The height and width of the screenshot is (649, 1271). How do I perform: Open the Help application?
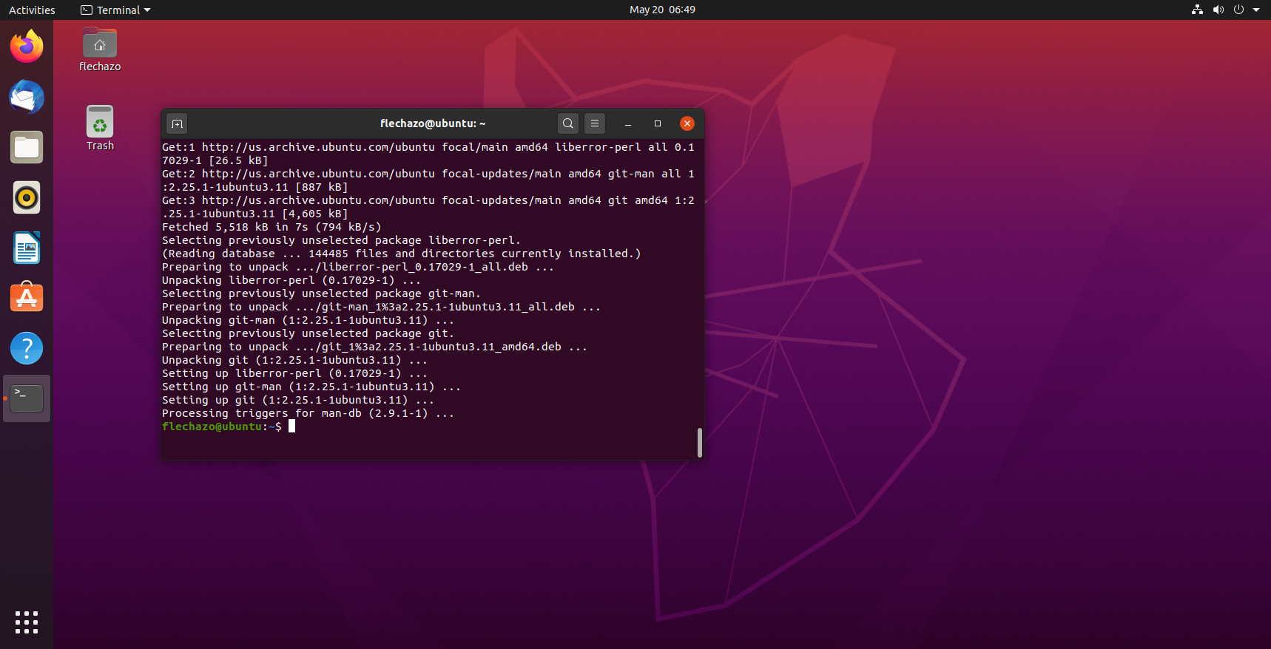coord(27,348)
